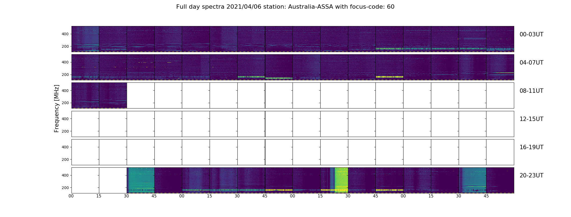Open the 08:15 spectrogram panel in 08-11UT row
Viewport: 571px width, 217px height.
[113, 95]
